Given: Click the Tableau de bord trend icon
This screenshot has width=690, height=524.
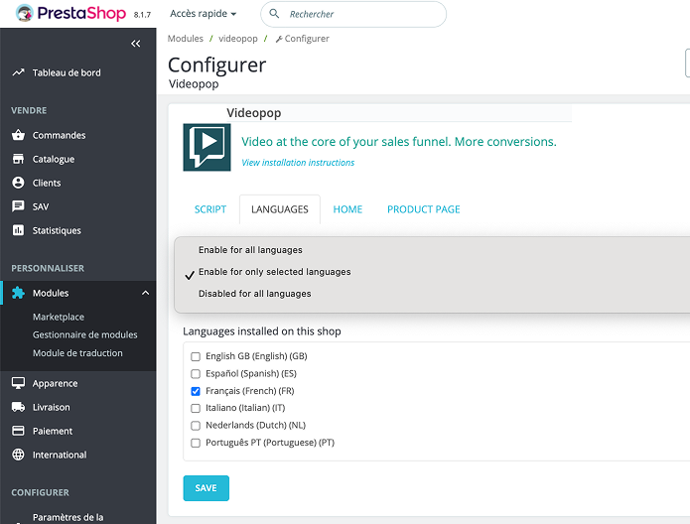Looking at the screenshot, I should tap(18, 72).
